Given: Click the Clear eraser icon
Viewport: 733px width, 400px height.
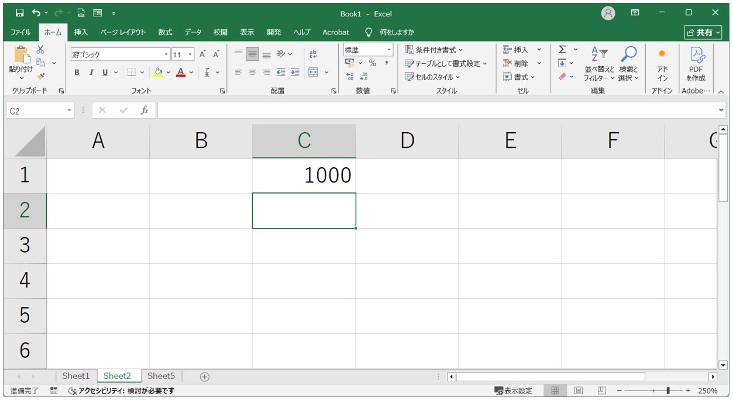Looking at the screenshot, I should (562, 77).
